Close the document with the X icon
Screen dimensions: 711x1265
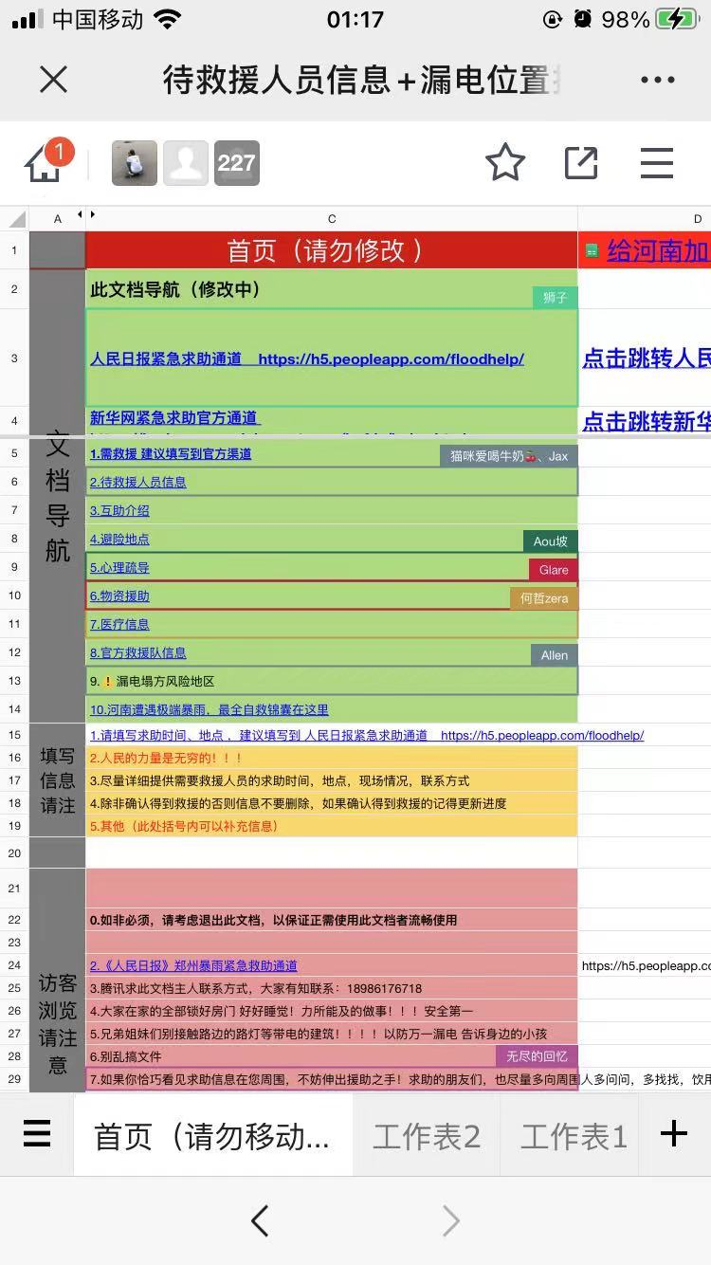click(54, 80)
